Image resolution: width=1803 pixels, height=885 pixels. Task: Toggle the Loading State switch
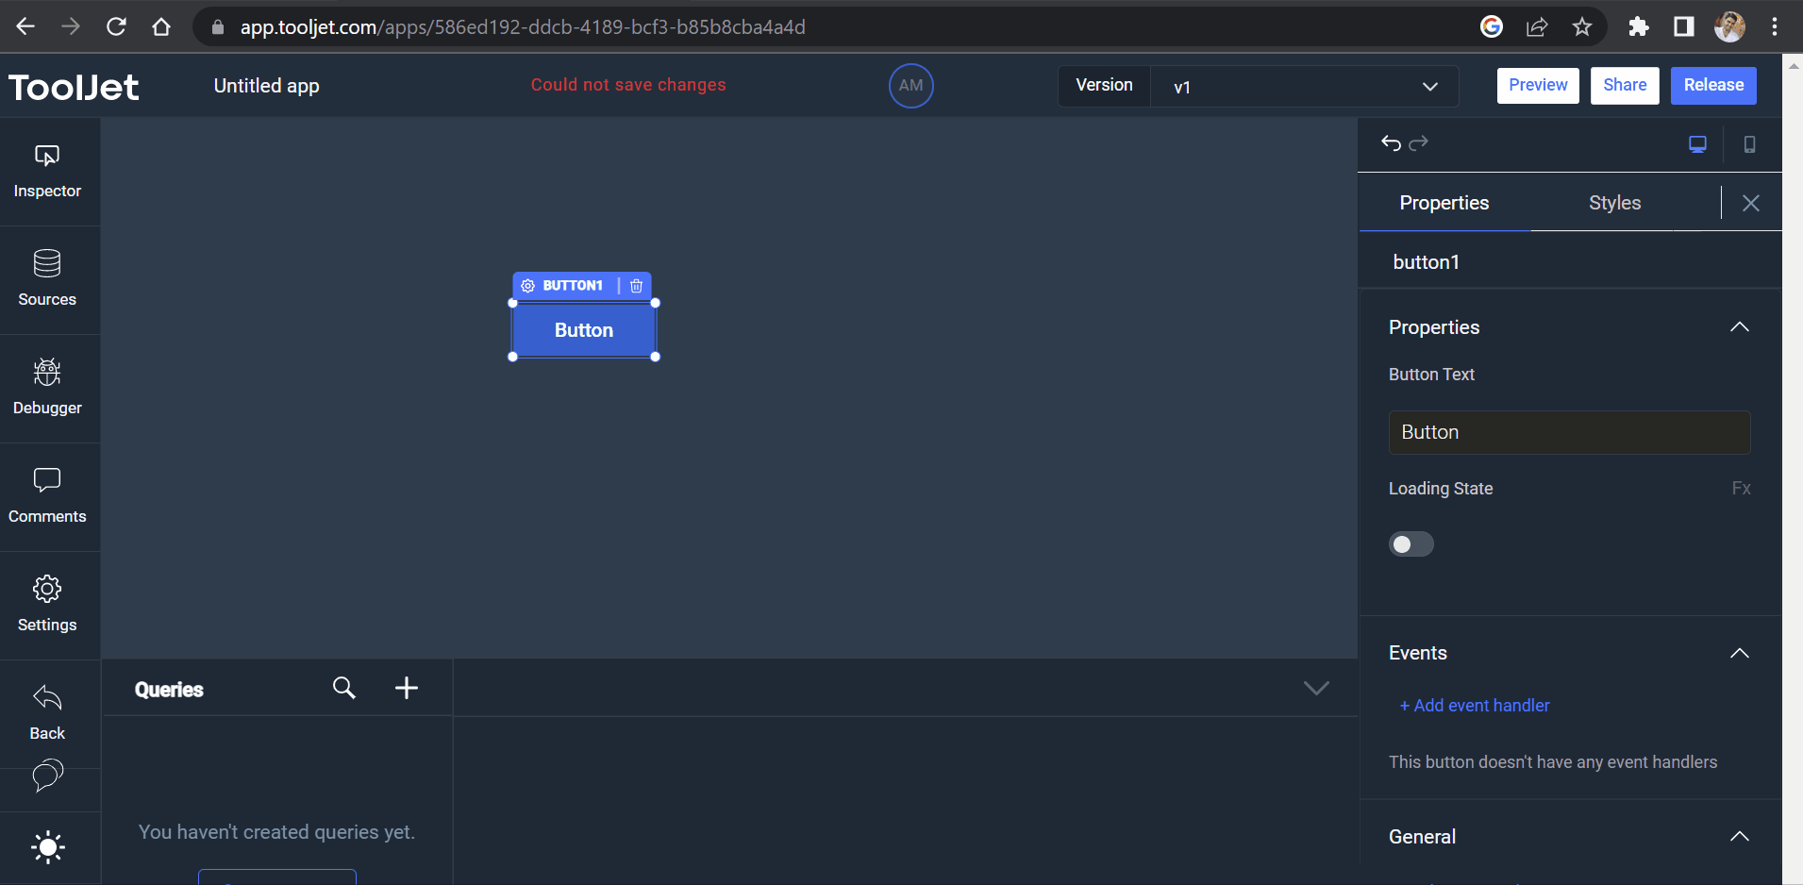[1411, 544]
